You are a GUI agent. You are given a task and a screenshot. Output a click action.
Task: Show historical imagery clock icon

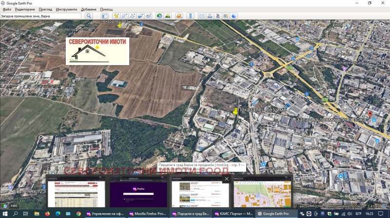(159, 16)
